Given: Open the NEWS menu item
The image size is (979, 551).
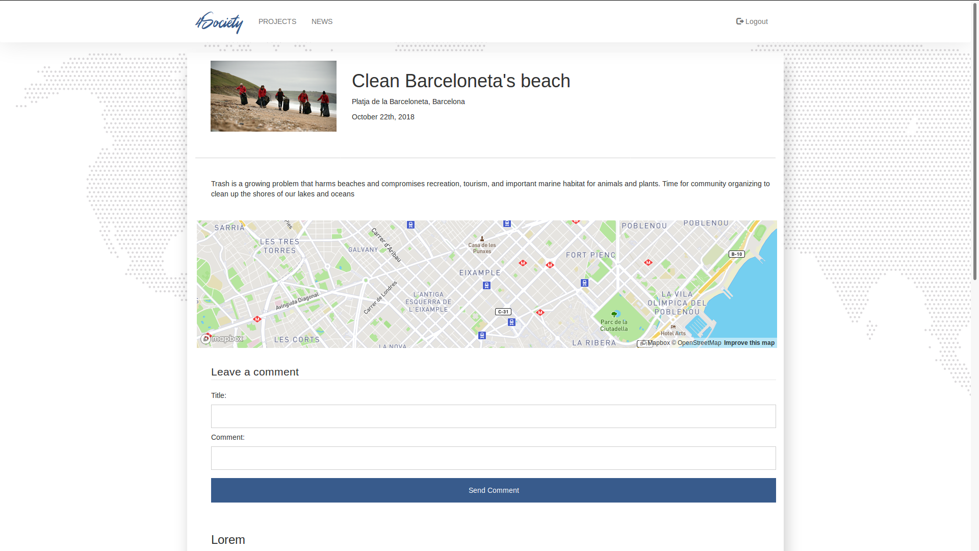Looking at the screenshot, I should pos(322,21).
